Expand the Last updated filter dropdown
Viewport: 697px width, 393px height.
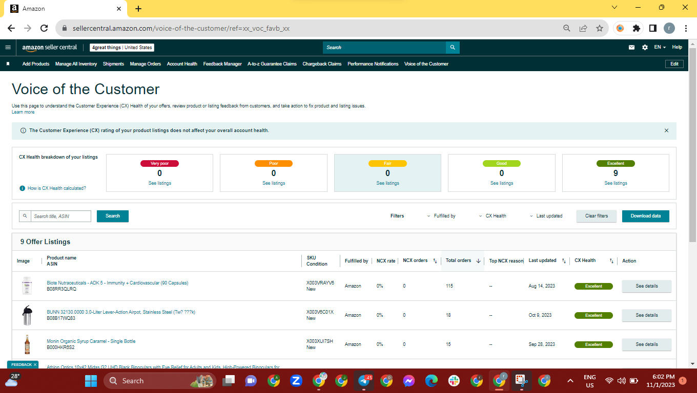pyautogui.click(x=546, y=216)
